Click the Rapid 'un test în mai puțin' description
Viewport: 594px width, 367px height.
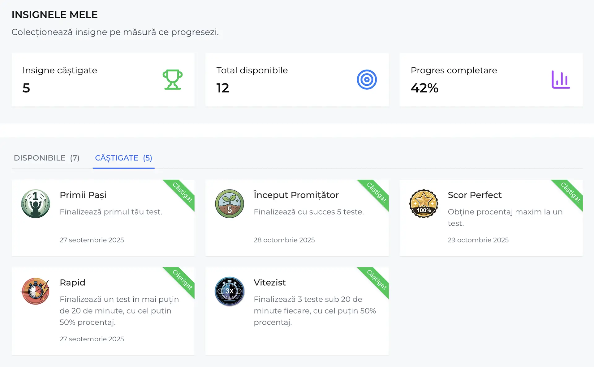[119, 311]
